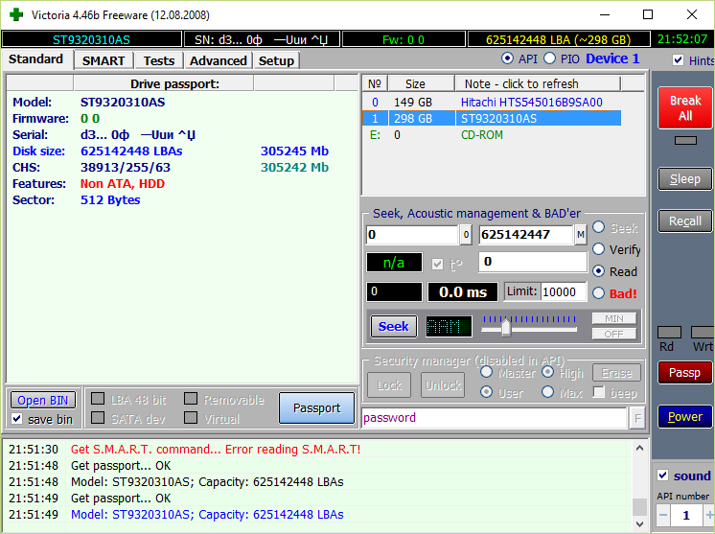The width and height of the screenshot is (715, 534).
Task: Click the Power button
Action: [684, 417]
